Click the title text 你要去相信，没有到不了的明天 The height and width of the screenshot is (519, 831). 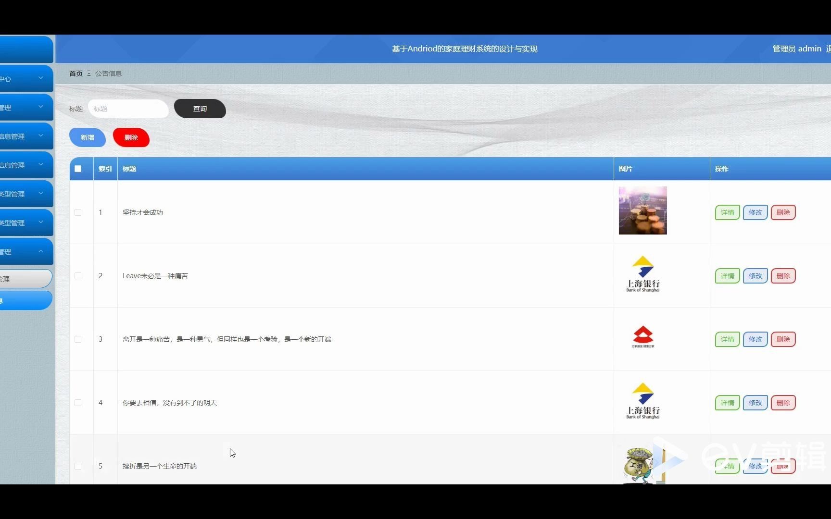pos(170,403)
